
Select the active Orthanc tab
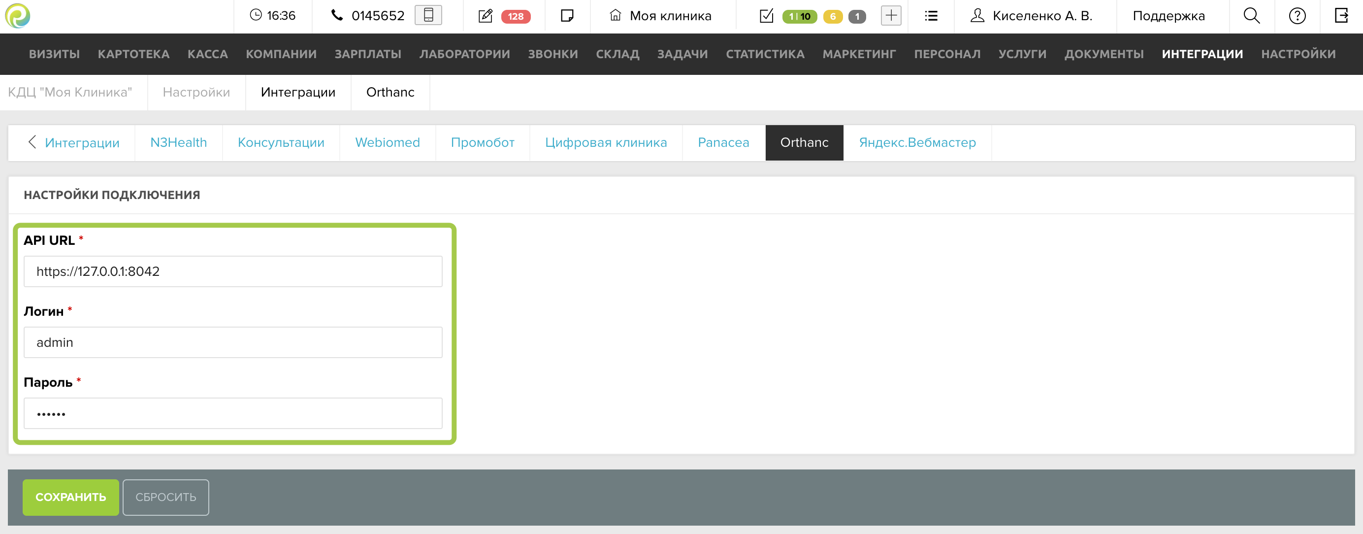804,142
